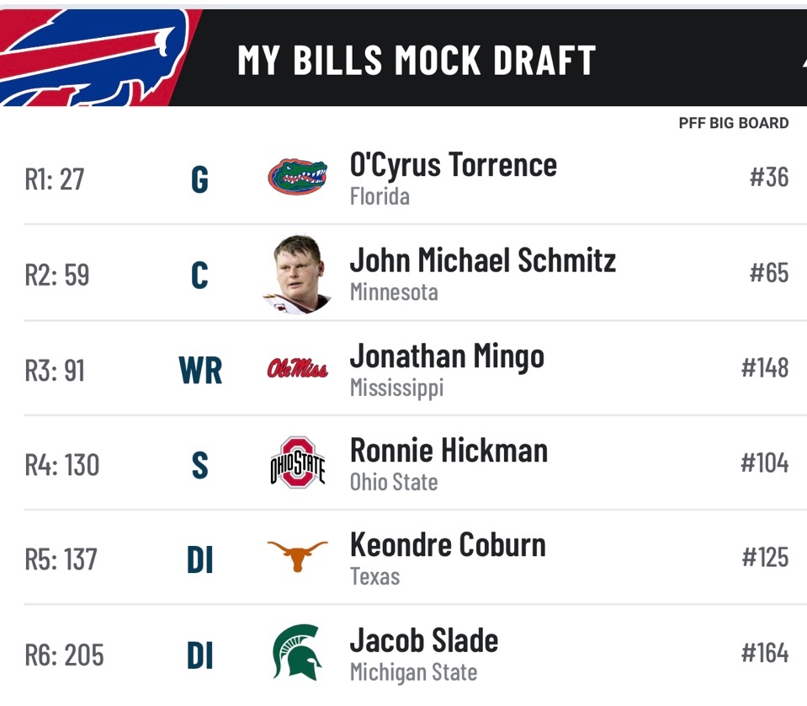
Task: Click the Texas Longhorns logo
Action: click(x=298, y=555)
